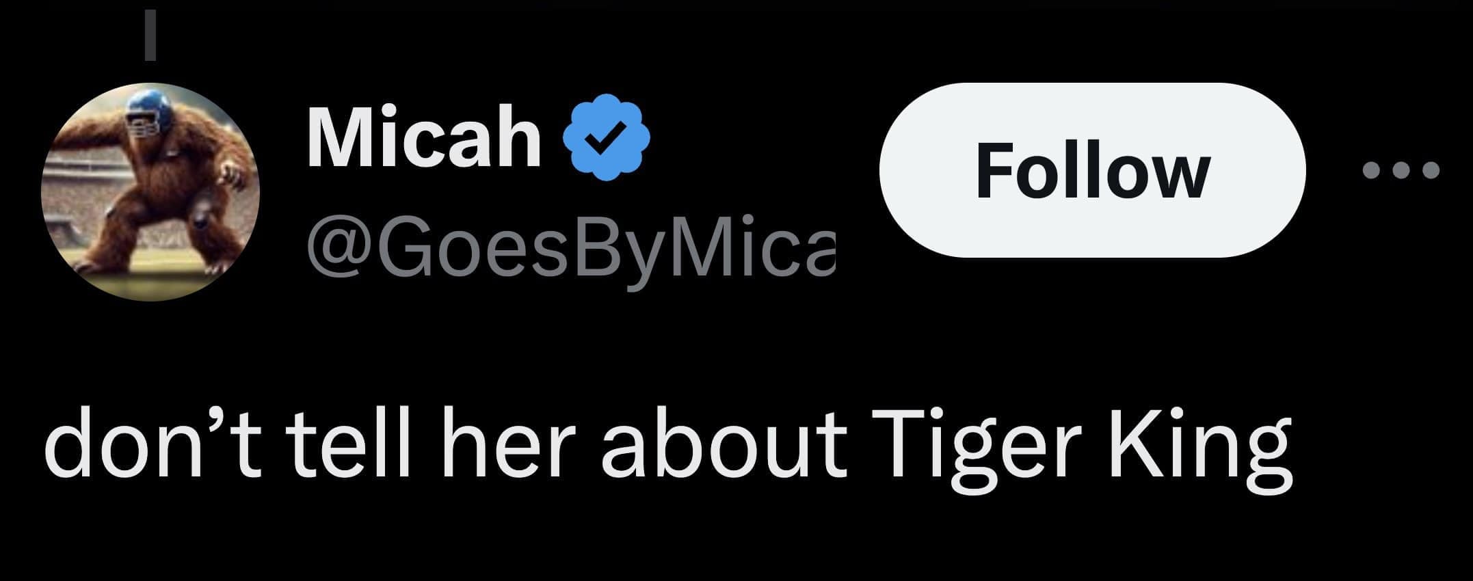The width and height of the screenshot is (1473, 581).
Task: Click the blue verified checkmark badge
Action: pyautogui.click(x=605, y=138)
